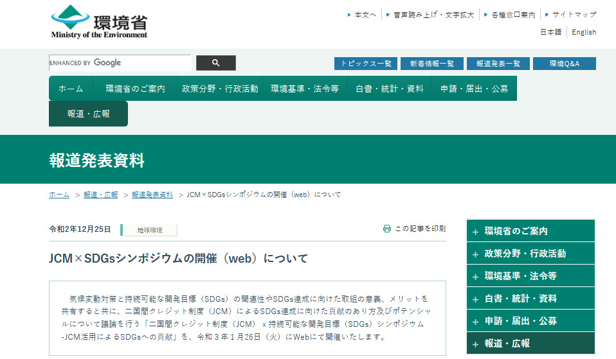Screen dimensions: 616x359
Task: Click トピックス一覧 button
Action: click(x=365, y=64)
